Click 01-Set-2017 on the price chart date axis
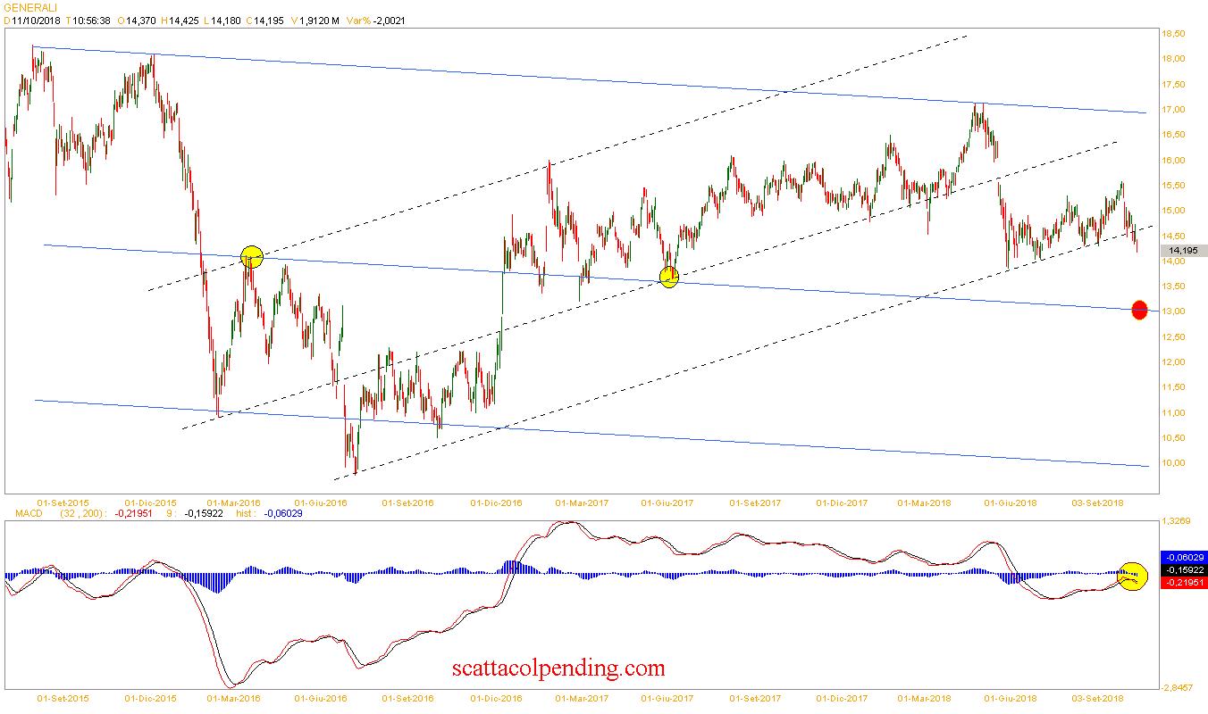Screen dimensions: 1208x714 pos(756,502)
